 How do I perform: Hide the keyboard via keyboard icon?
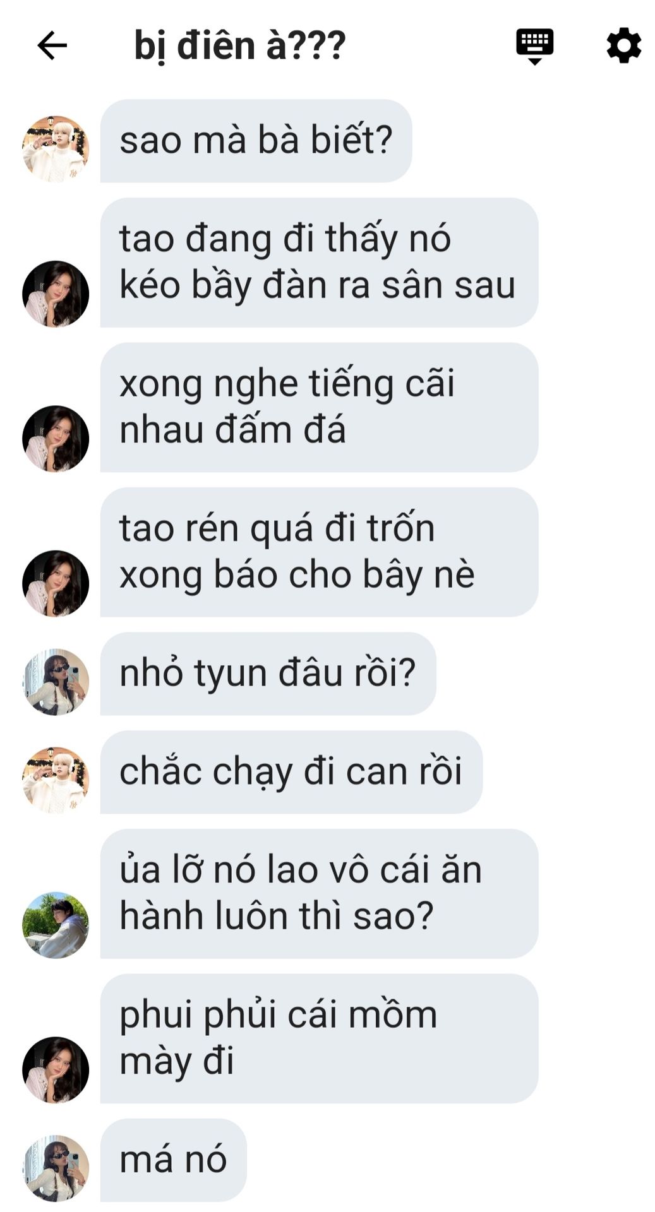pos(534,46)
